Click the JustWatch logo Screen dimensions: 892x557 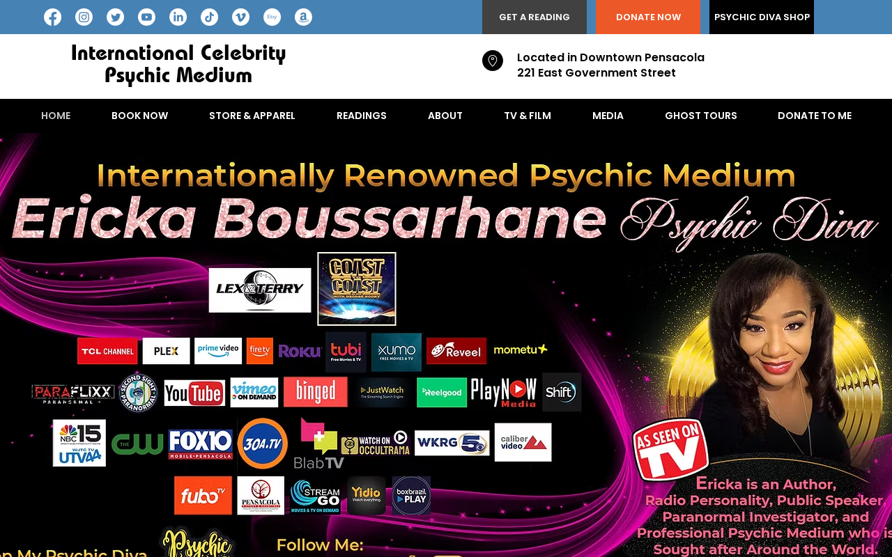(x=382, y=393)
